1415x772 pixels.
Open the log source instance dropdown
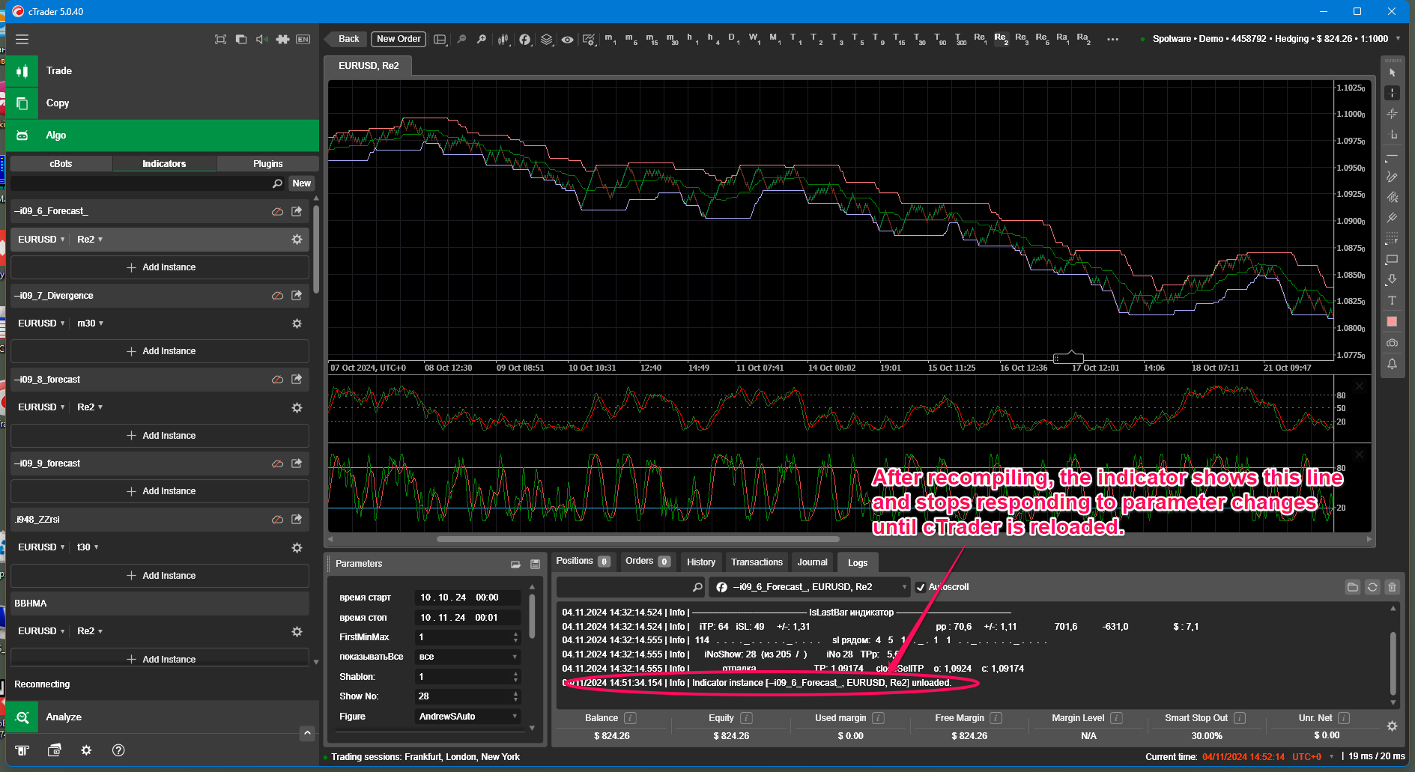[810, 587]
